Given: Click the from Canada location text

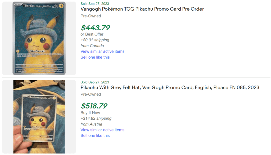Looking at the screenshot, I should tap(92, 45).
